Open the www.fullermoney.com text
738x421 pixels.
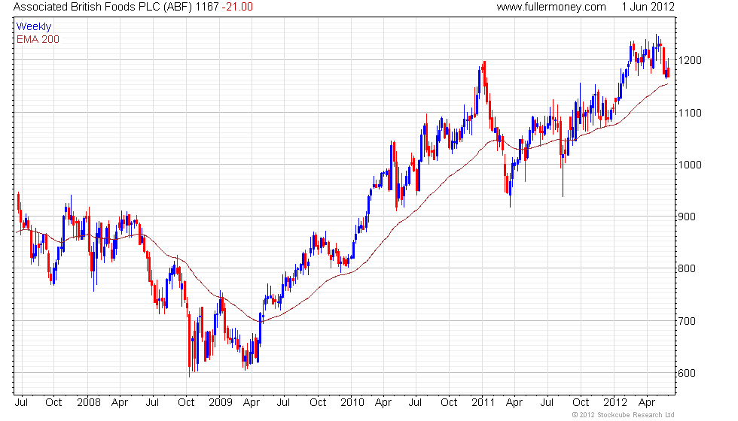551,7
